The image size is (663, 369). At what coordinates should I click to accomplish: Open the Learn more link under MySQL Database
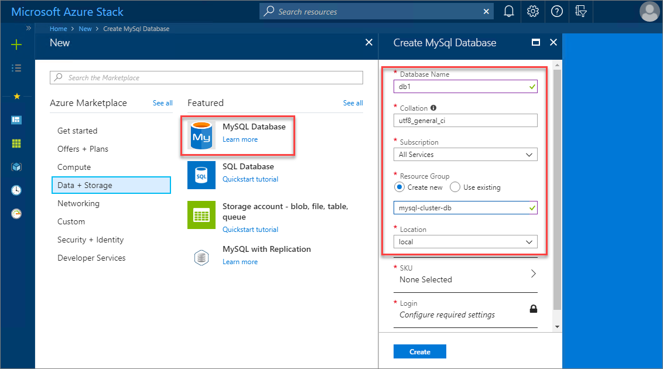click(240, 139)
